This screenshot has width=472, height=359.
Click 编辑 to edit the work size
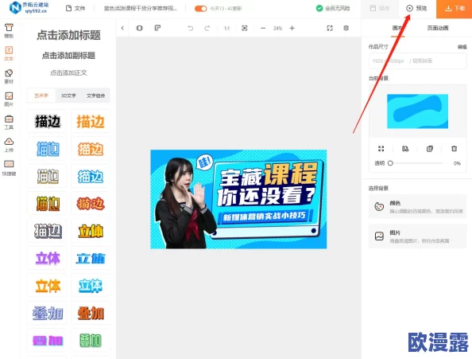click(462, 47)
